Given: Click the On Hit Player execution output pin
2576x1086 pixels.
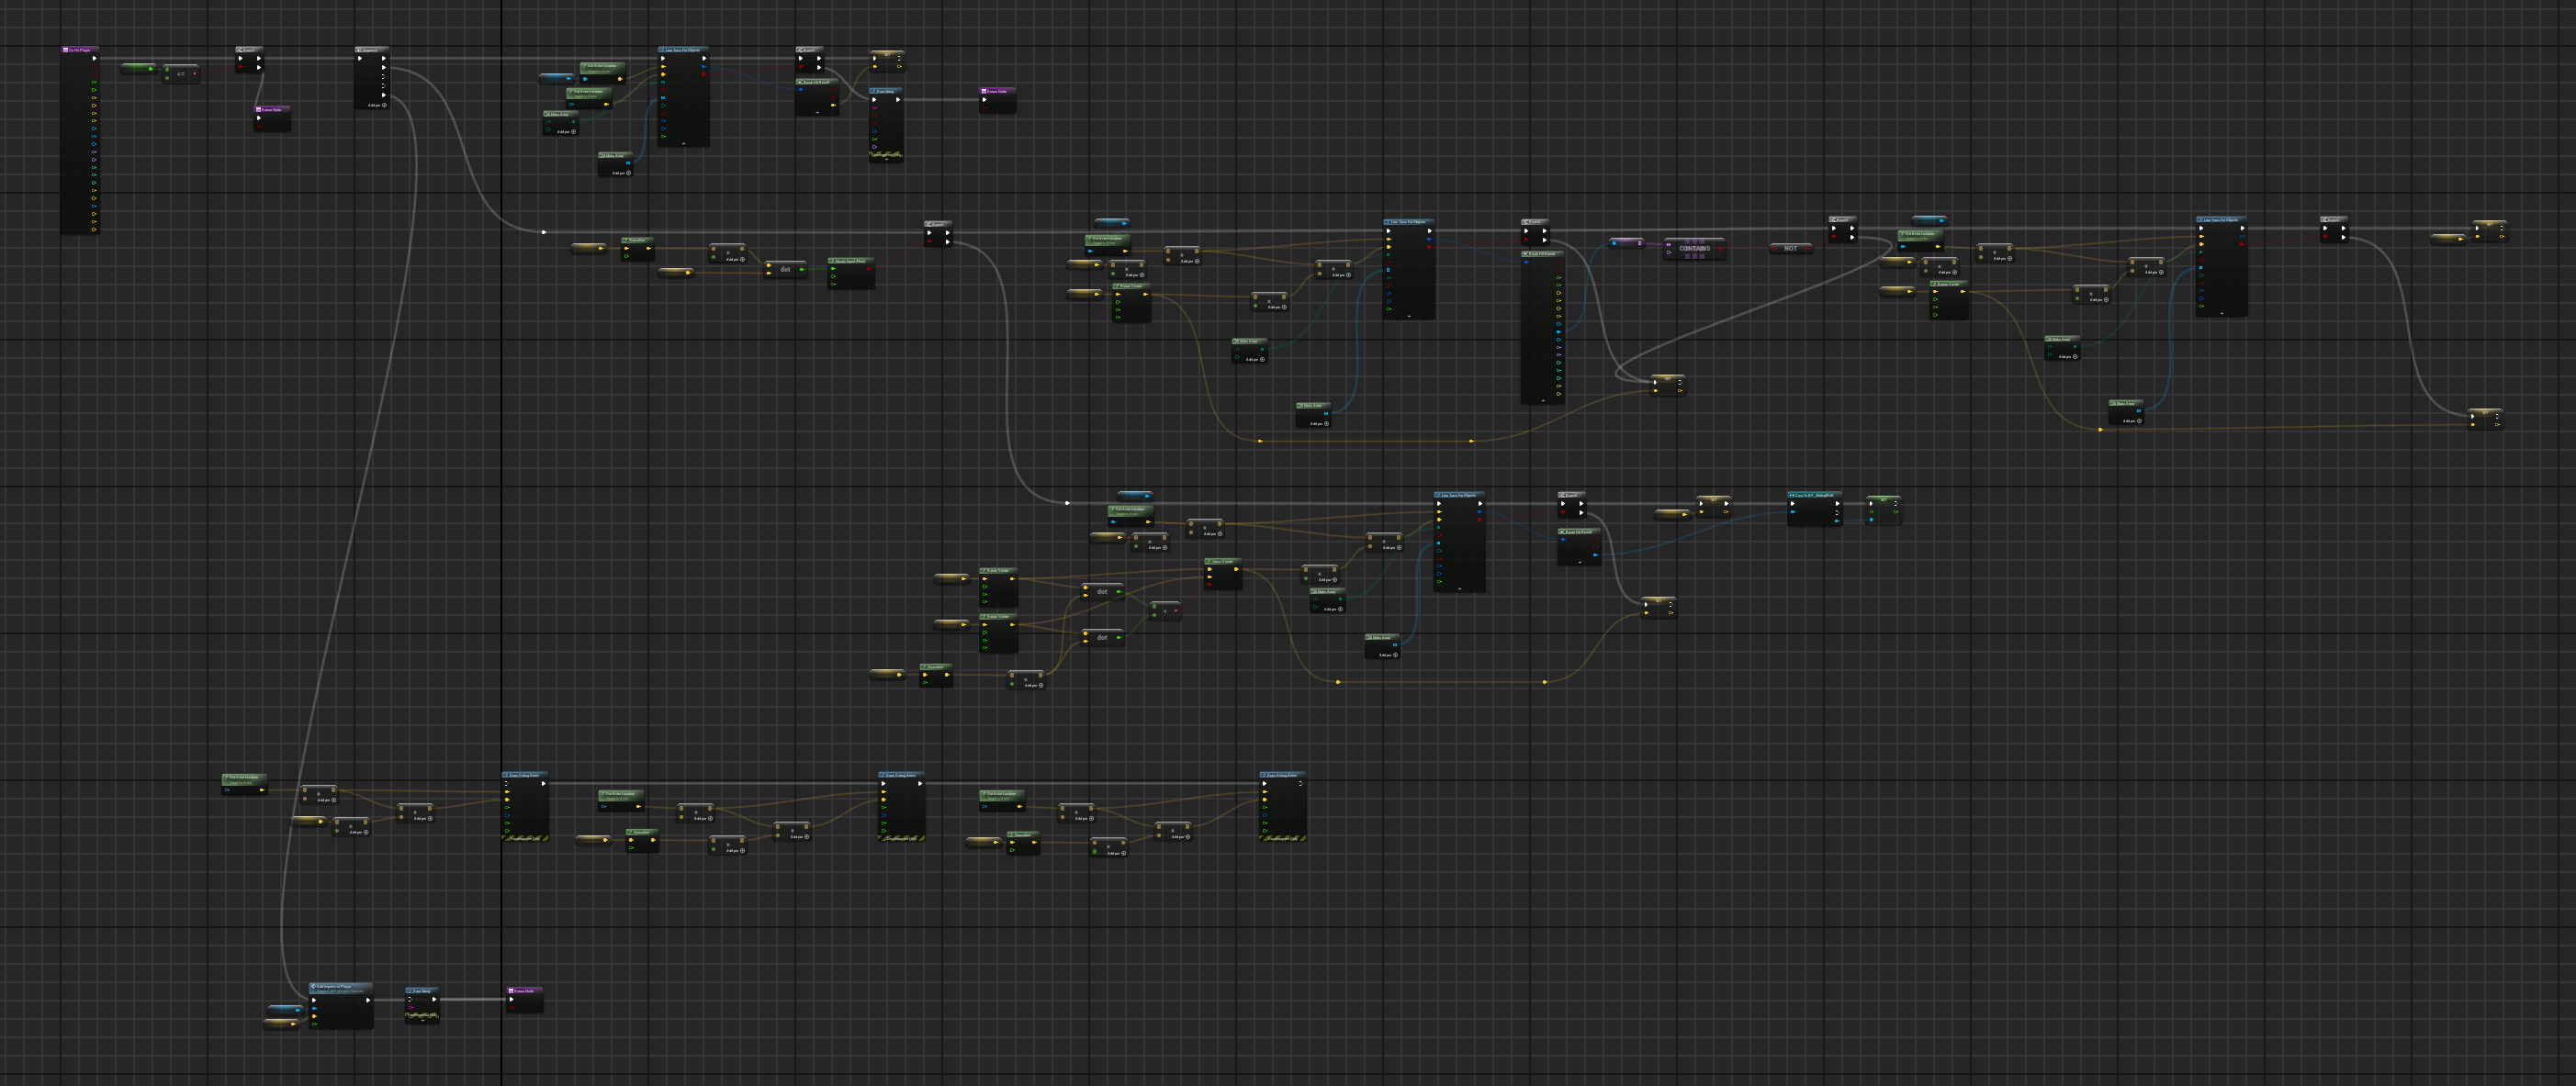Looking at the screenshot, I should (x=95, y=58).
